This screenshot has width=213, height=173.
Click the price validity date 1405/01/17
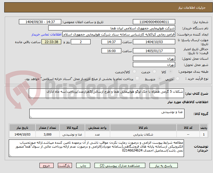tap(154, 51)
